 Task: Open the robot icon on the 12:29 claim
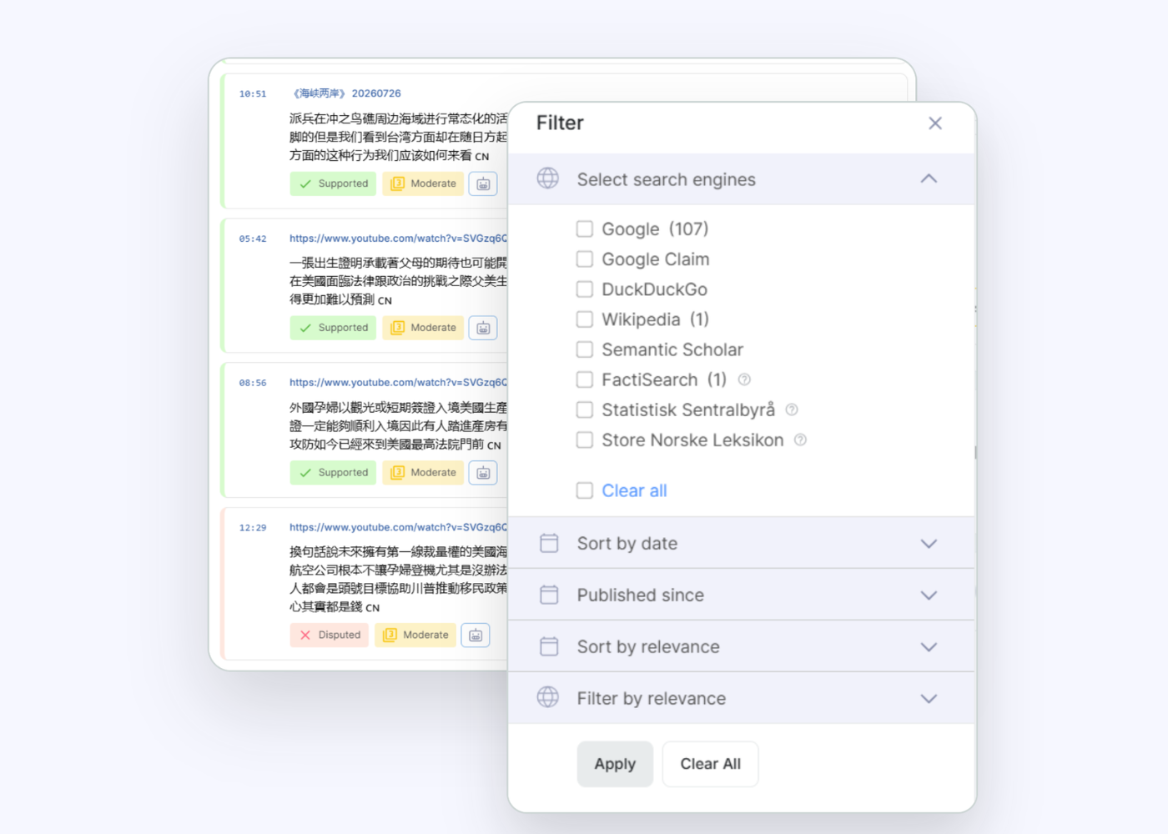[476, 635]
